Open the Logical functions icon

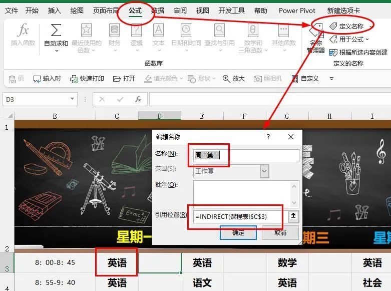(x=136, y=30)
